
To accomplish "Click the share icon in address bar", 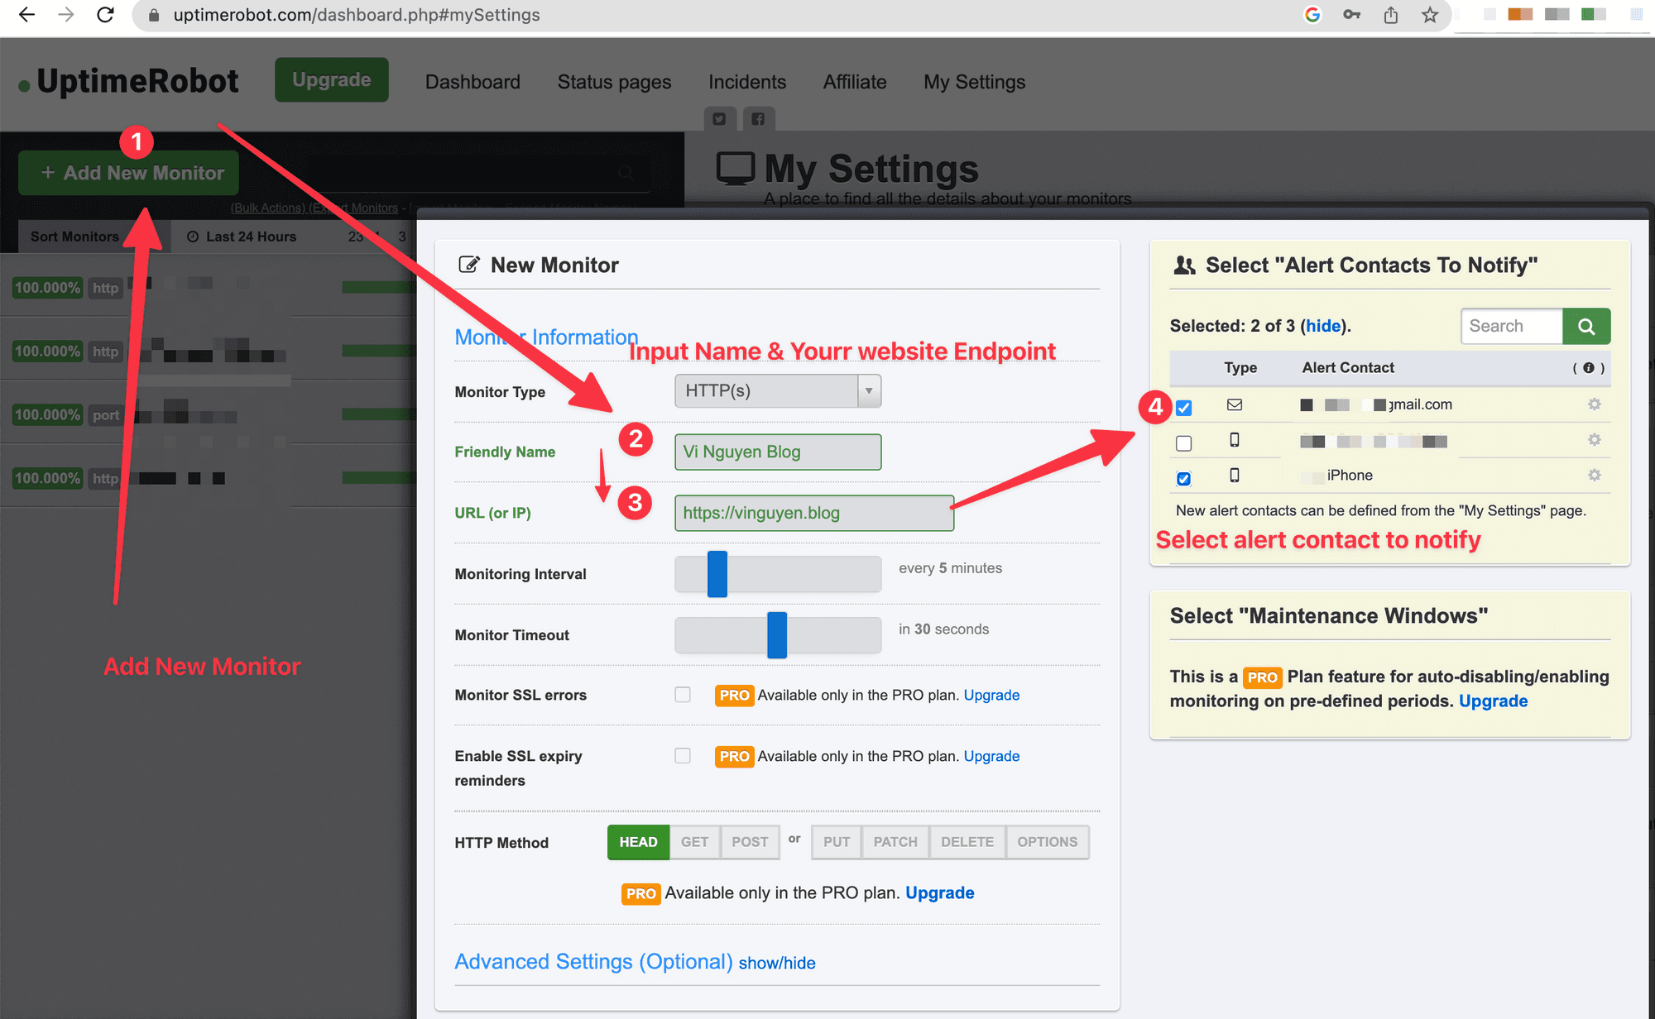I will 1391,15.
